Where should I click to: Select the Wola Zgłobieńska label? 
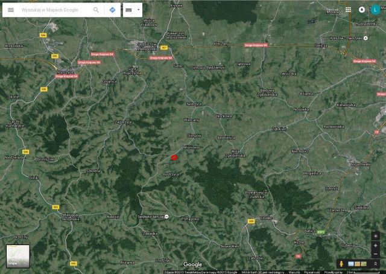pos(235,153)
